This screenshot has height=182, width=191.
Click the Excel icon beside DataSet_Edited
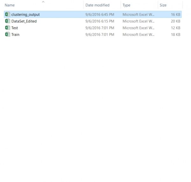pos(8,21)
